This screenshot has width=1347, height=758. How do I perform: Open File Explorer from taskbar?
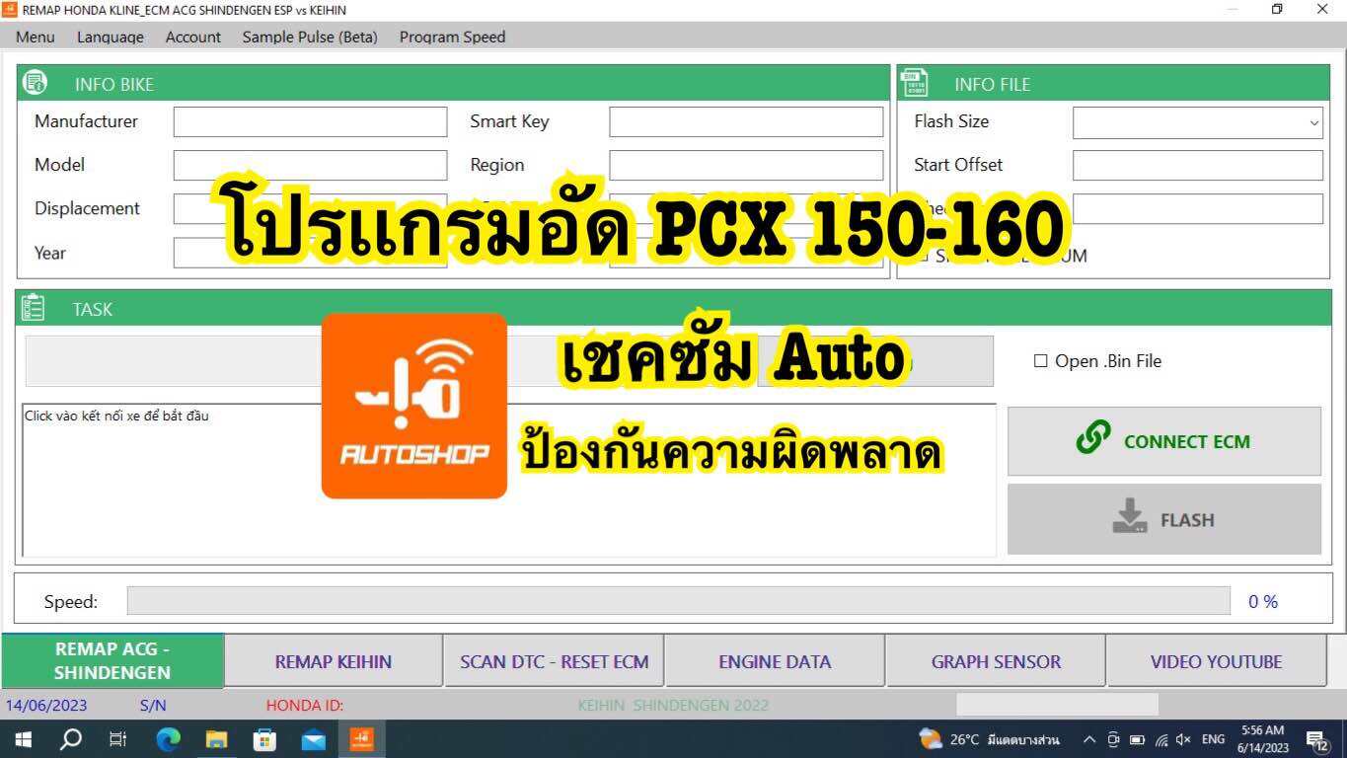[216, 738]
